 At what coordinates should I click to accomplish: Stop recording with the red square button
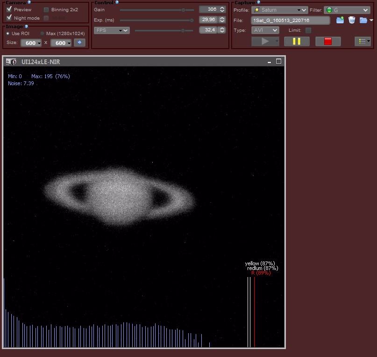coord(327,41)
